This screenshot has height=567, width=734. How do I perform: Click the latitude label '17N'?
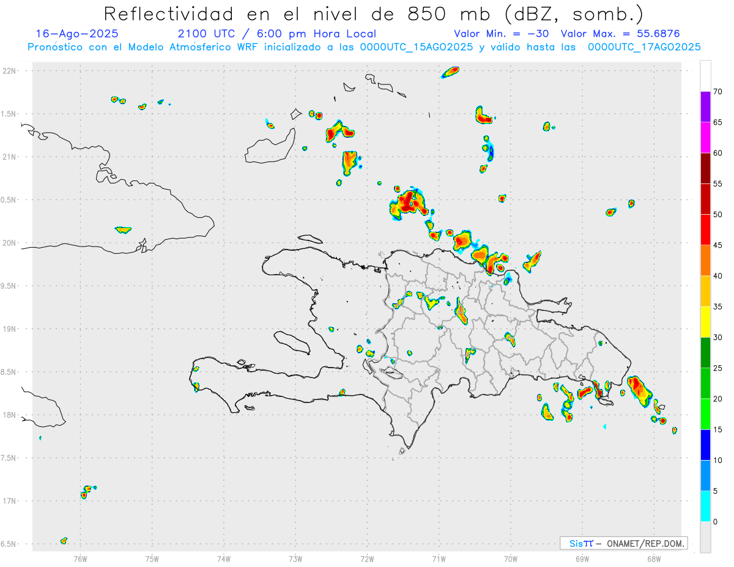[x=10, y=501]
